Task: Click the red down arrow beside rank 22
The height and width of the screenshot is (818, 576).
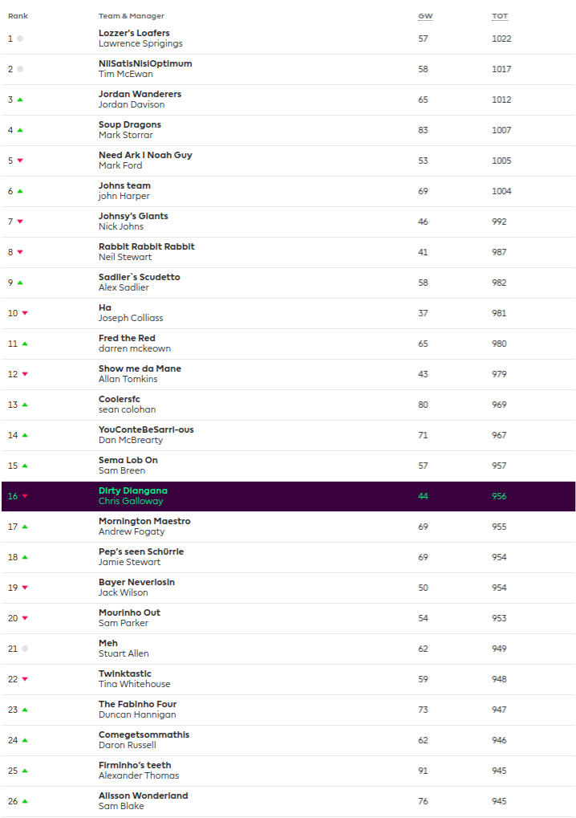Action: [x=25, y=679]
